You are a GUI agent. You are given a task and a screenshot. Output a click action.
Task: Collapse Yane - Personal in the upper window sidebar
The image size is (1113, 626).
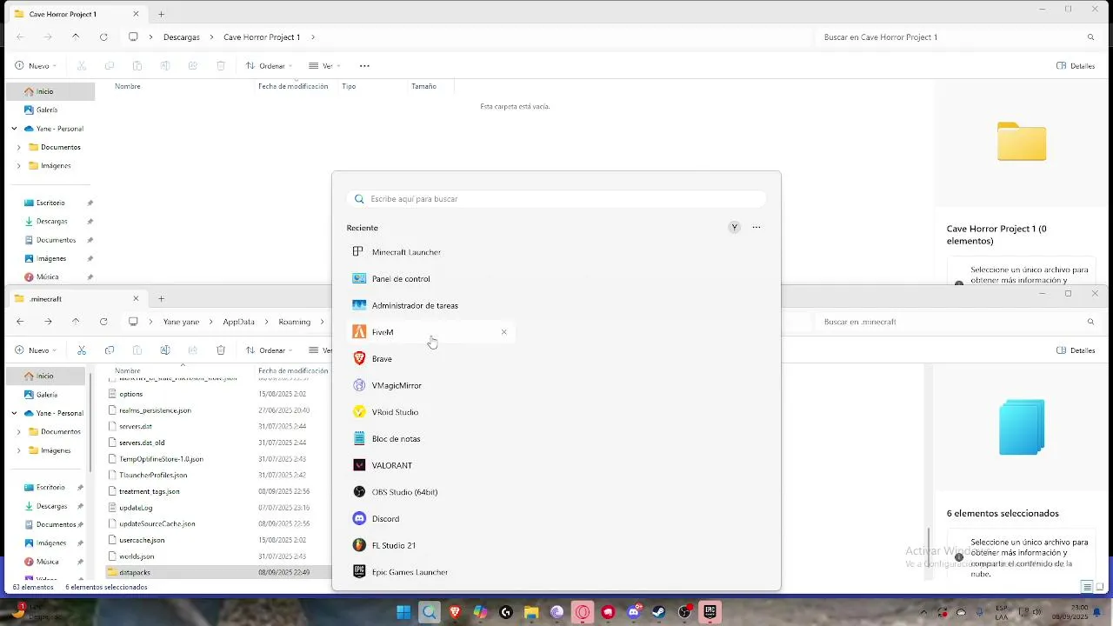coord(15,129)
